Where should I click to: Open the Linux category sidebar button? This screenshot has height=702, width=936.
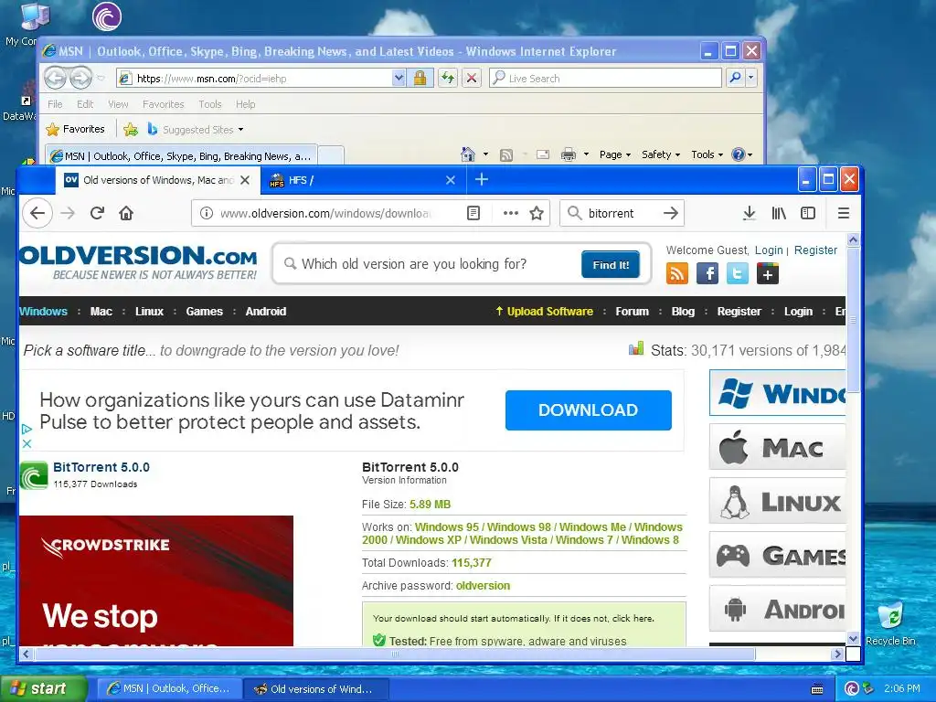(778, 501)
